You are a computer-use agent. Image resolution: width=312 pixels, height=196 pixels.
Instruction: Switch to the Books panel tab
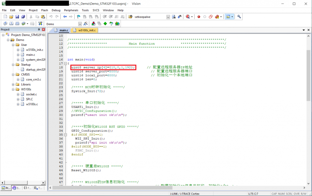click(x=16, y=188)
